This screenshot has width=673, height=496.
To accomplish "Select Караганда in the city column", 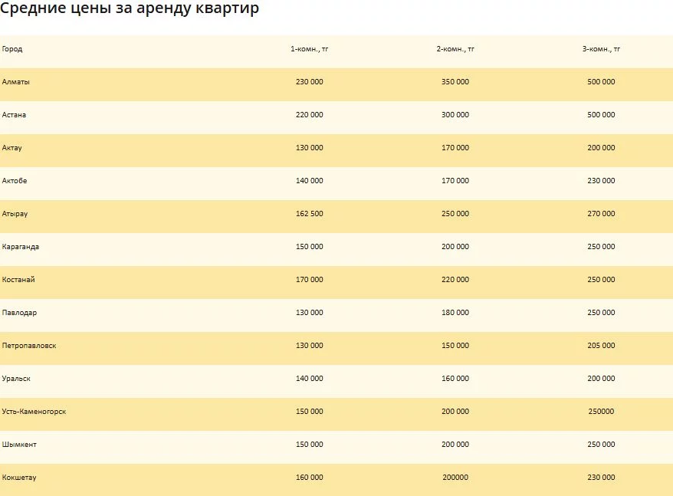I will point(21,247).
